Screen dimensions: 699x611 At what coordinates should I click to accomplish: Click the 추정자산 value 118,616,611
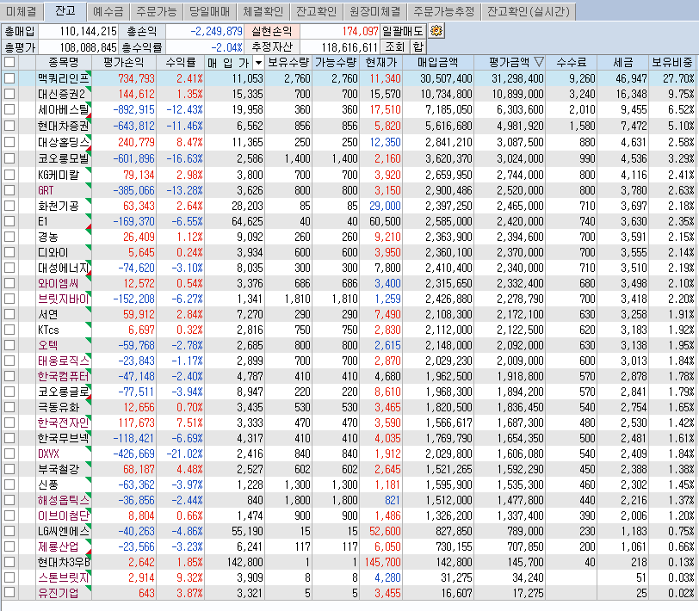[x=349, y=47]
